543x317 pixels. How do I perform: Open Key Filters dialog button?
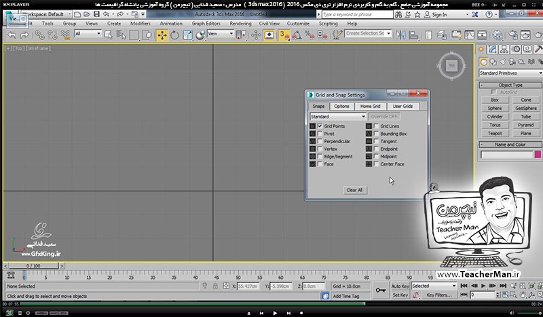point(438,295)
